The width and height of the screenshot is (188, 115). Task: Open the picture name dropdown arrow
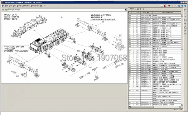click(x=126, y=10)
